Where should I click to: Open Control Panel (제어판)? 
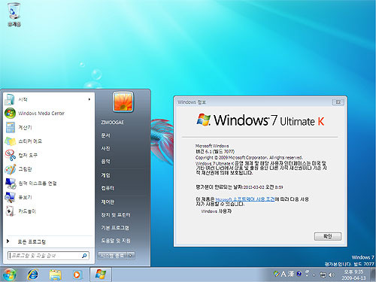[x=108, y=202]
